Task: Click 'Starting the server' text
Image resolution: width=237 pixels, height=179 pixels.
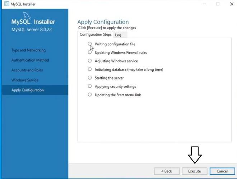Action: [109, 78]
